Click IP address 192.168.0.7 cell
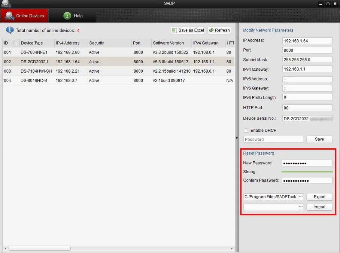 [66, 80]
